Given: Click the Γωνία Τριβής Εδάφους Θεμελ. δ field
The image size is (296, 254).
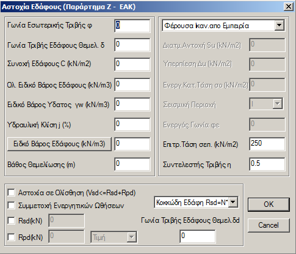Looking at the screenshot, I should 132,45.
